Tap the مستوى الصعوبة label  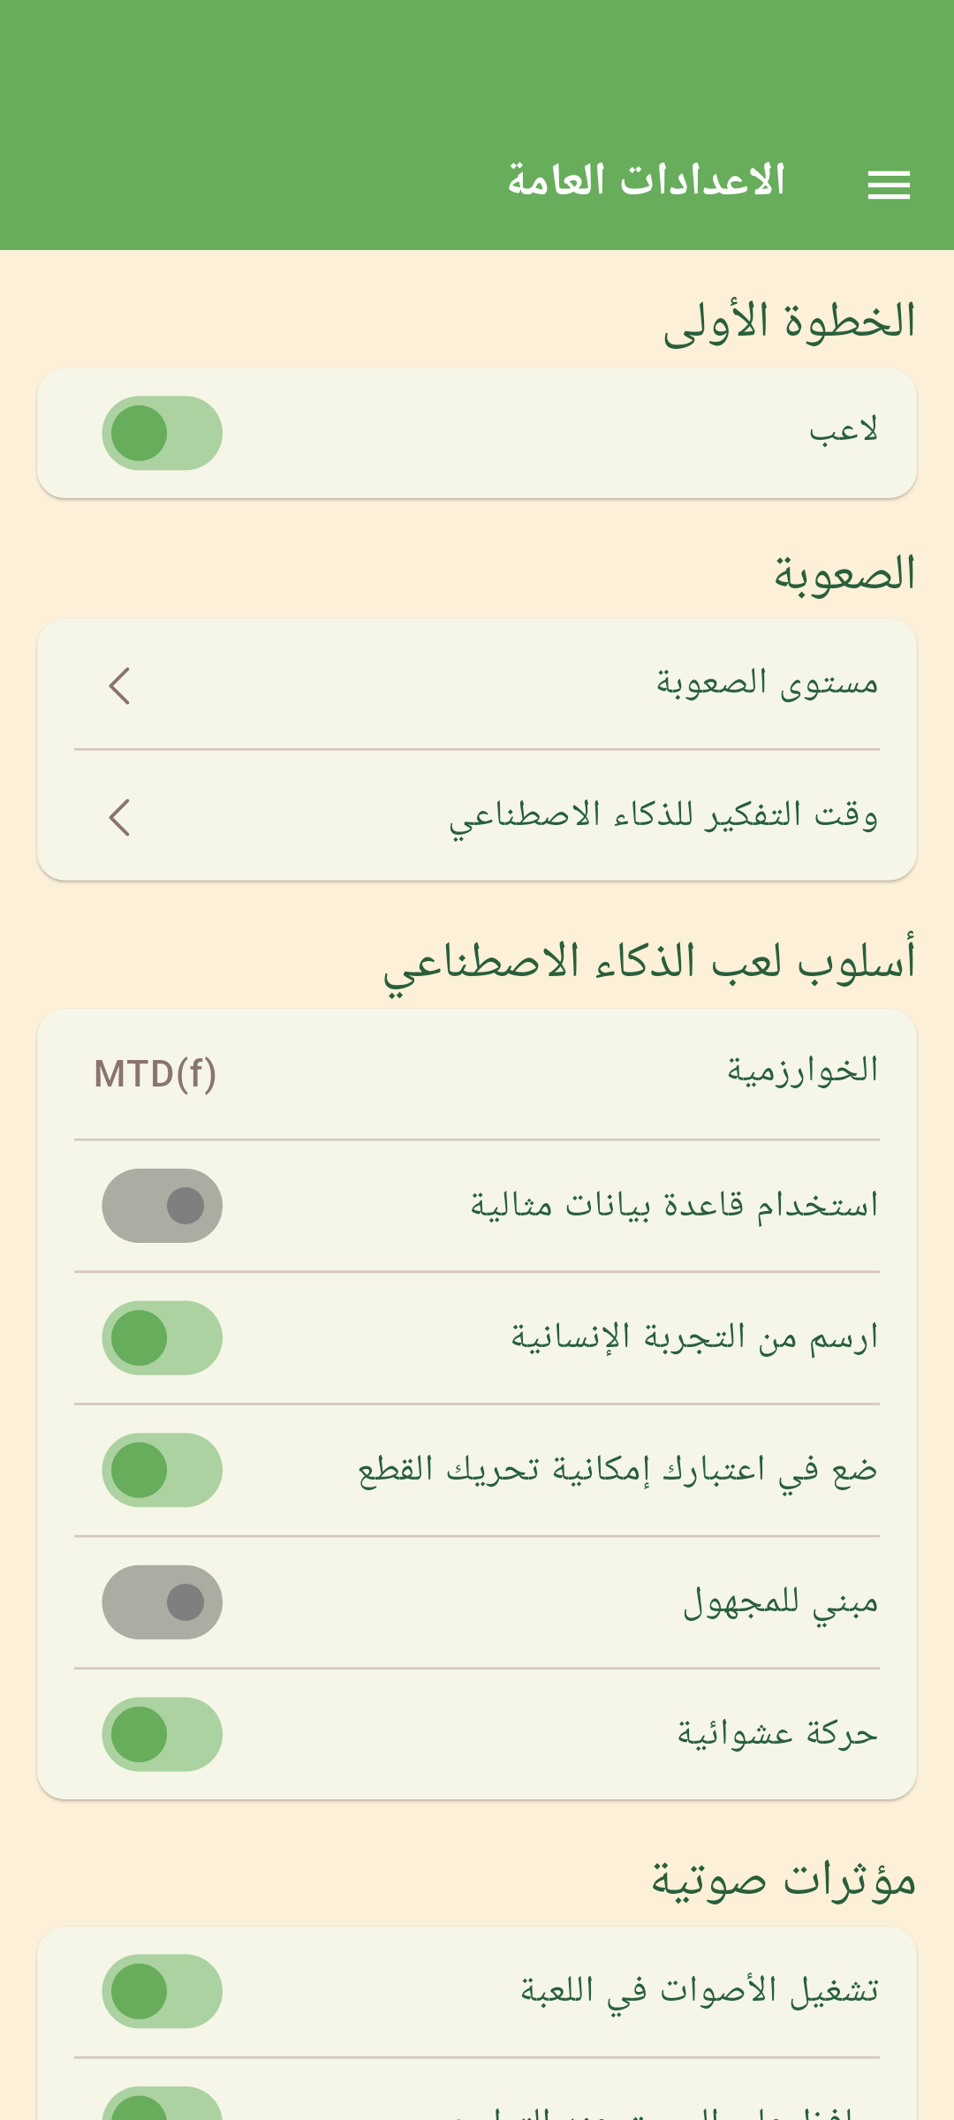coord(767,683)
